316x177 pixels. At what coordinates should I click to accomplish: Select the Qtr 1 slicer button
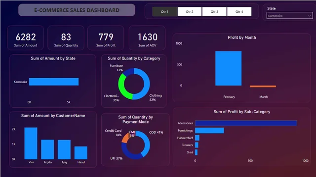click(x=165, y=12)
